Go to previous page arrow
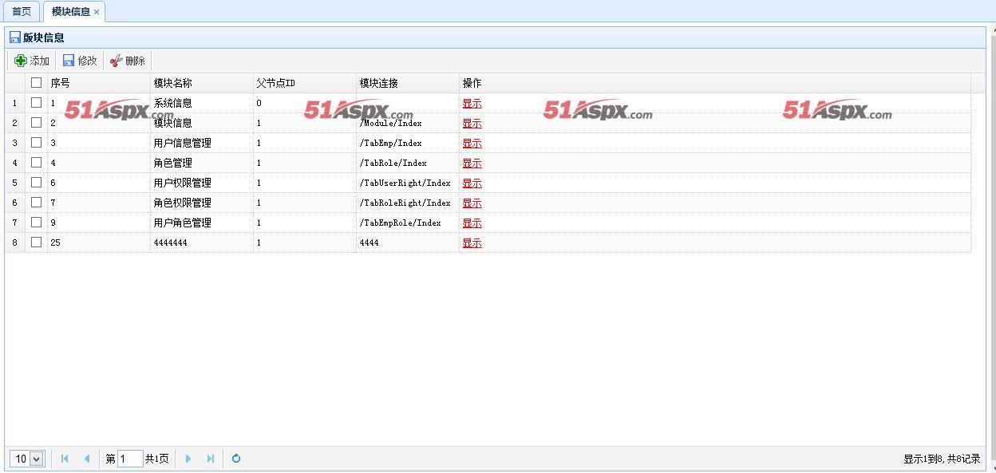The image size is (996, 473). [x=86, y=459]
